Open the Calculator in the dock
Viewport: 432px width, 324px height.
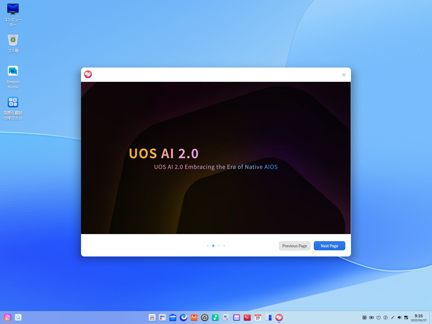[268, 318]
